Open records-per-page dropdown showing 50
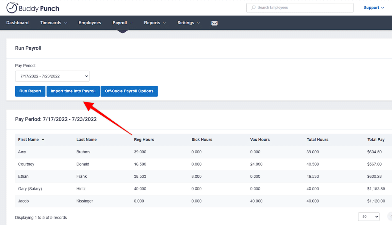The height and width of the screenshot is (225, 392). tap(369, 217)
